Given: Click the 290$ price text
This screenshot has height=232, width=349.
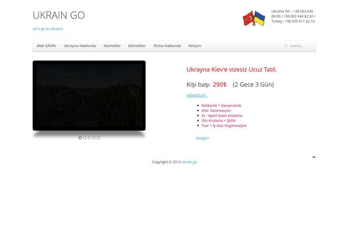Looking at the screenshot, I should (219, 85).
